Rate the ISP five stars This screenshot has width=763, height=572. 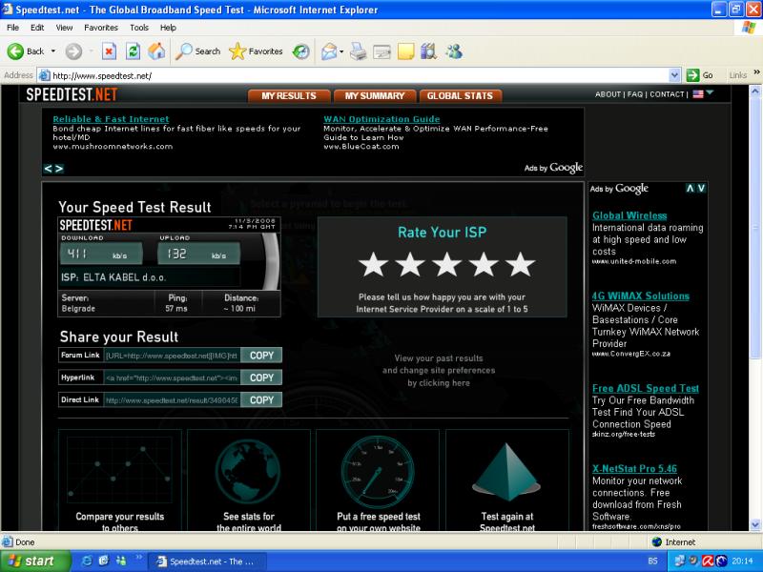(x=520, y=265)
